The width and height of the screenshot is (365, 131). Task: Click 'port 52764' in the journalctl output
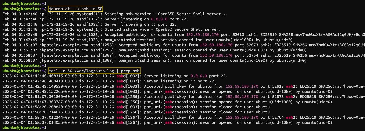click(x=246, y=55)
